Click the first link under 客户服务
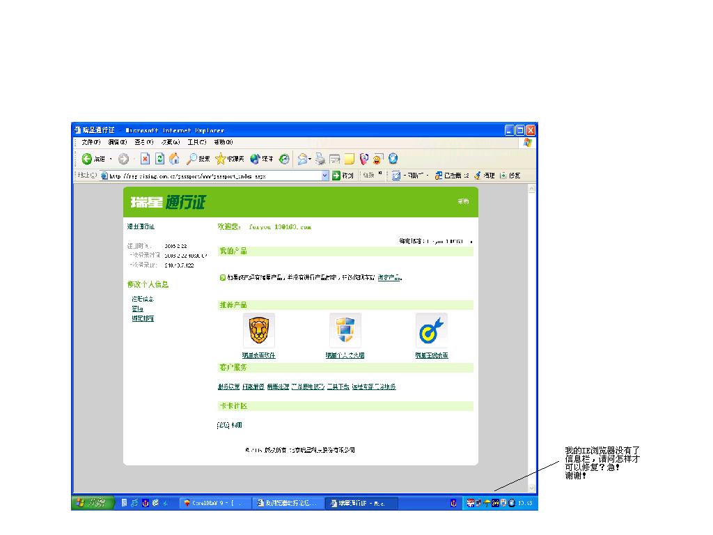 (228, 387)
